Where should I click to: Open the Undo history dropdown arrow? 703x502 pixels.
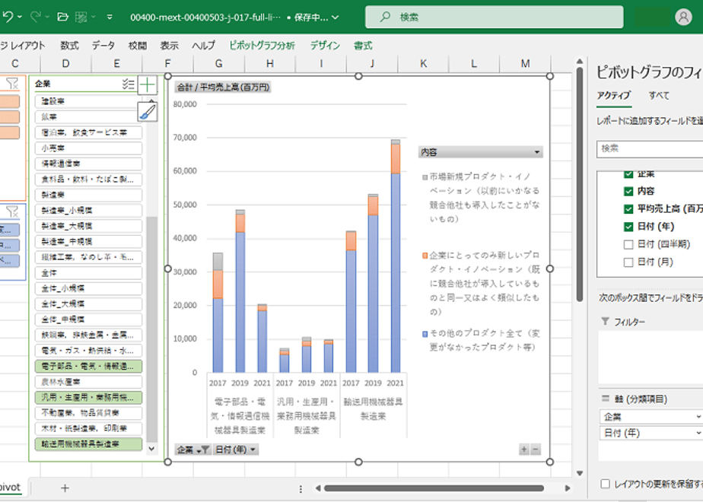(x=20, y=17)
